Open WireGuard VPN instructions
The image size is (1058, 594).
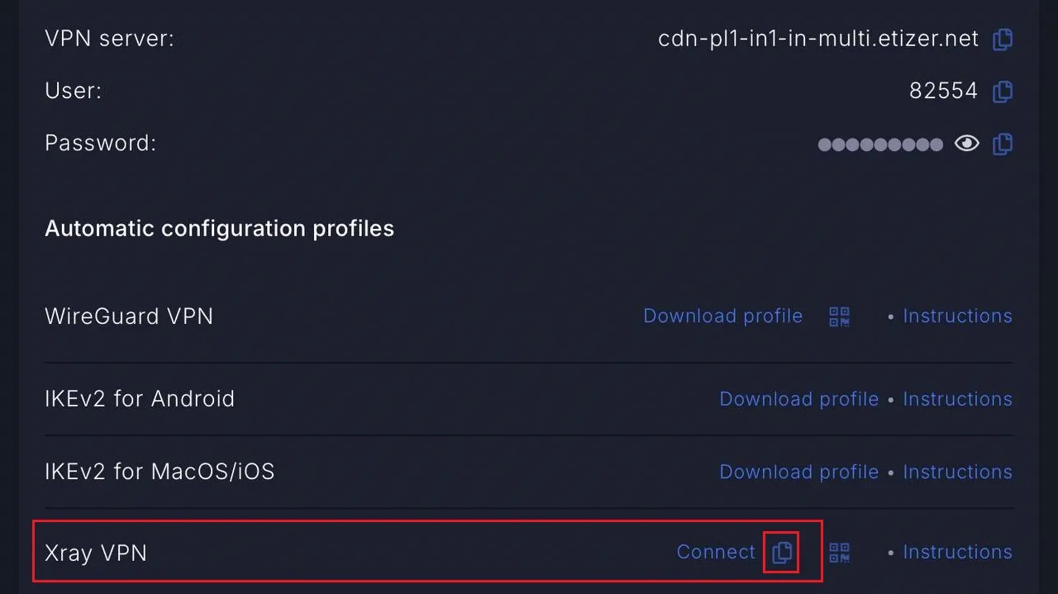coord(957,316)
